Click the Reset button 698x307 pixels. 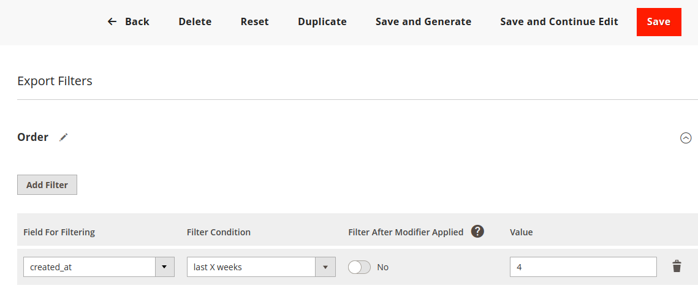[x=255, y=22]
